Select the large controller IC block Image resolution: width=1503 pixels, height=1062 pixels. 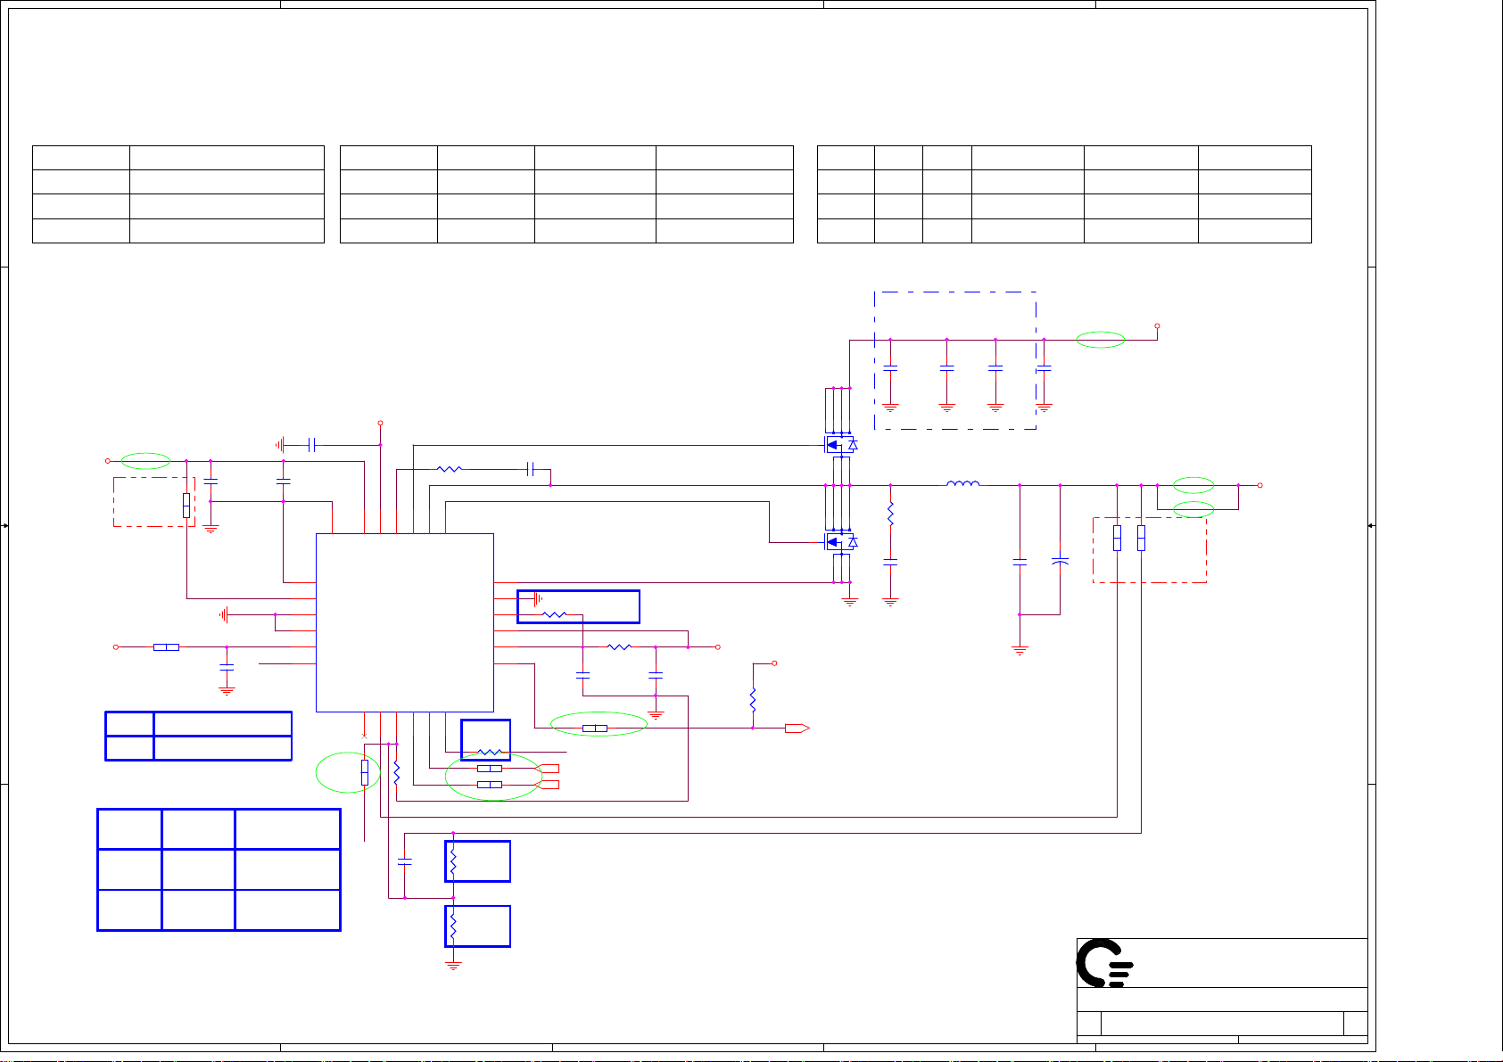pos(405,622)
